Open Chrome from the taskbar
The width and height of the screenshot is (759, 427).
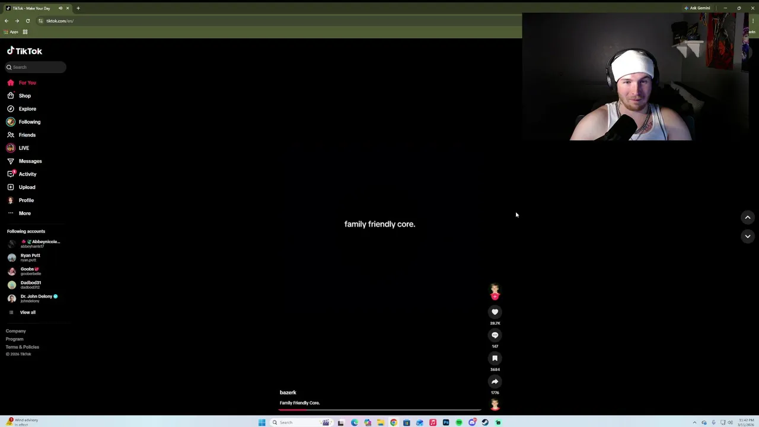pos(393,422)
